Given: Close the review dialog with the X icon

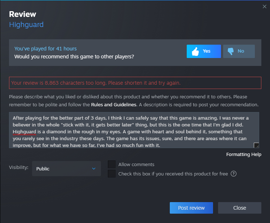Looking at the screenshot, I should [x=265, y=6].
